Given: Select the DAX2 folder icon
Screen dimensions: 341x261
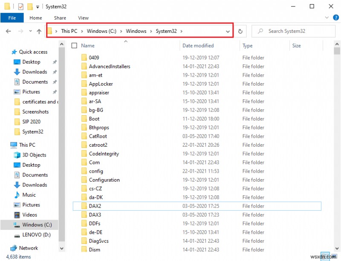Looking at the screenshot, I should (x=84, y=206).
